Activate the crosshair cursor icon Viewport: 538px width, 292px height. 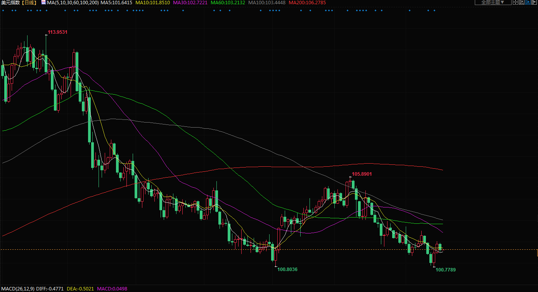(x=515, y=2)
